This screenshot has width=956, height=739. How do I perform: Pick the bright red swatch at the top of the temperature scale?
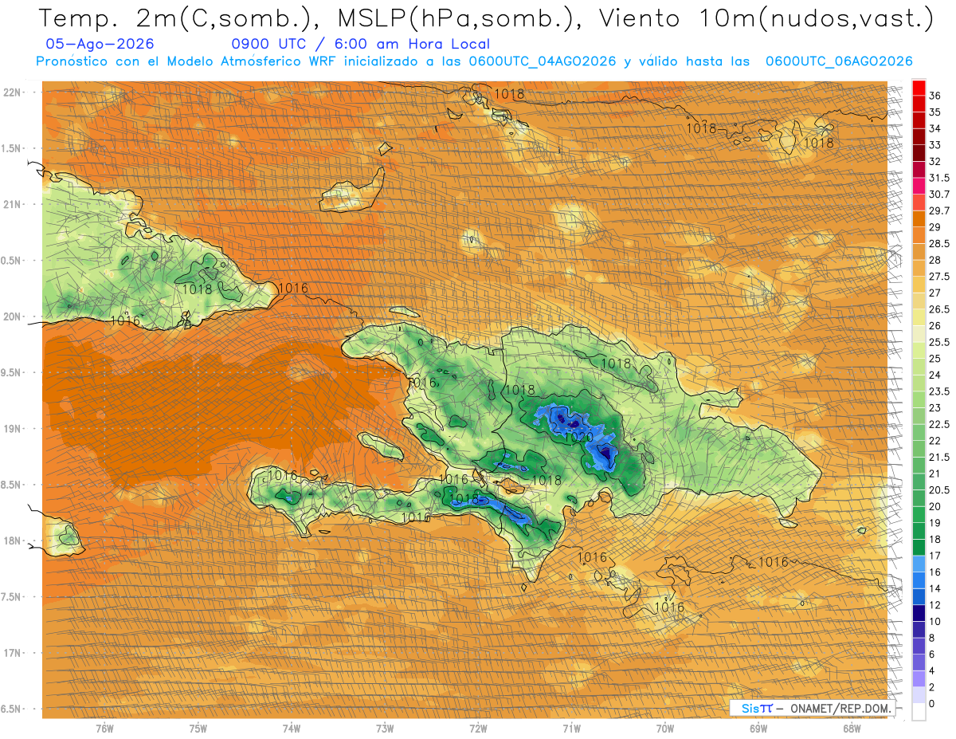(919, 88)
